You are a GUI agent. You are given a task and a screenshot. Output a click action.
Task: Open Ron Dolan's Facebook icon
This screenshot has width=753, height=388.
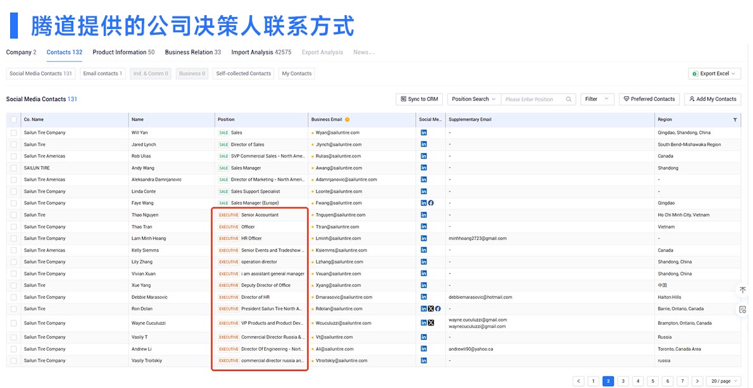click(437, 309)
